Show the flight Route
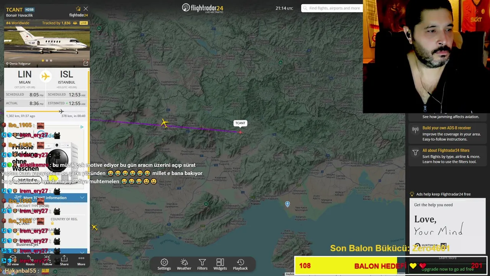The width and height of the screenshot is (490, 276). click(30, 261)
